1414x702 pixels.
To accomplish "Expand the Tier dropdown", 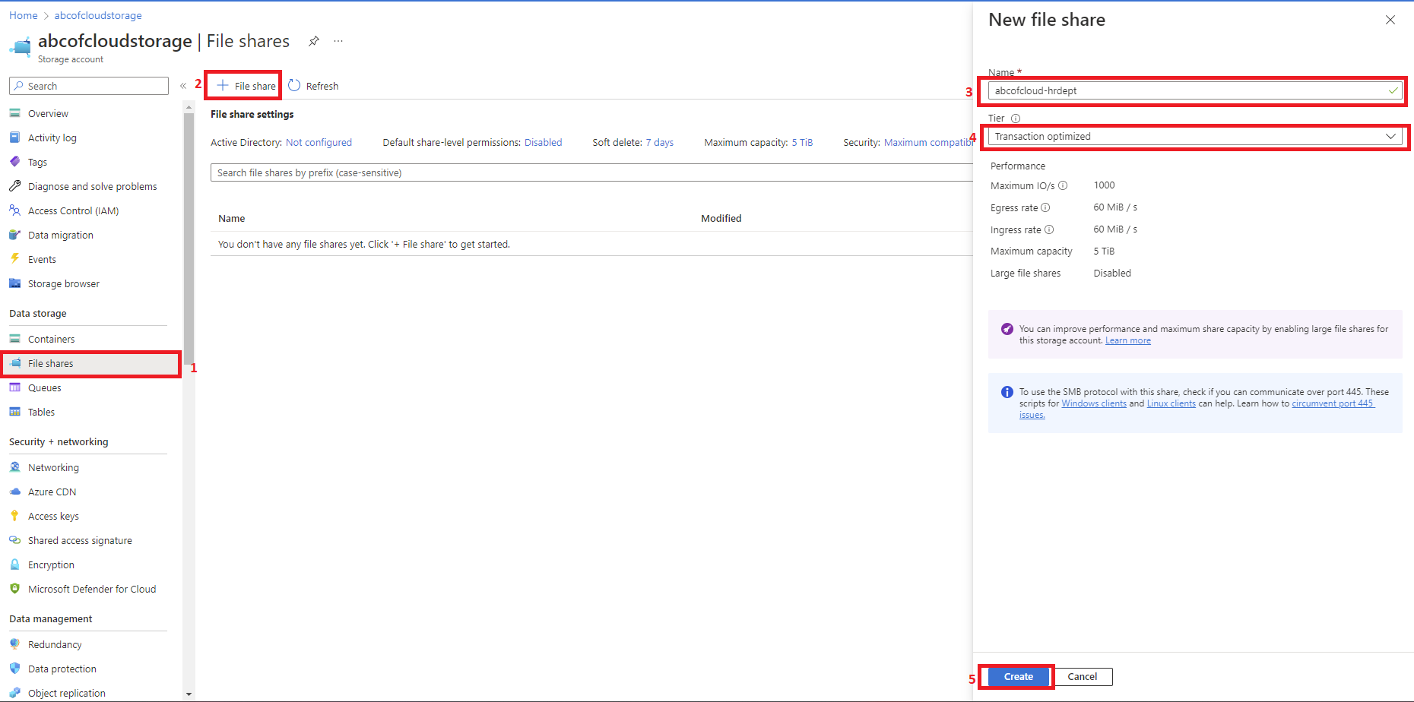I will [1390, 137].
